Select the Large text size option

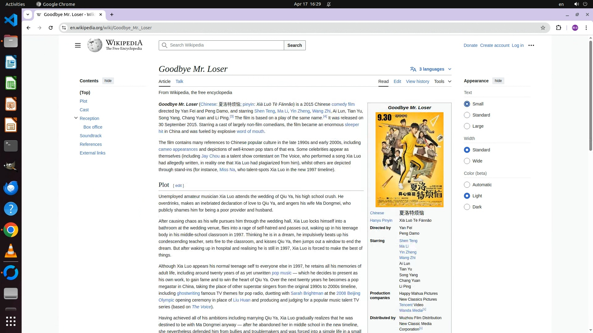pyautogui.click(x=467, y=126)
